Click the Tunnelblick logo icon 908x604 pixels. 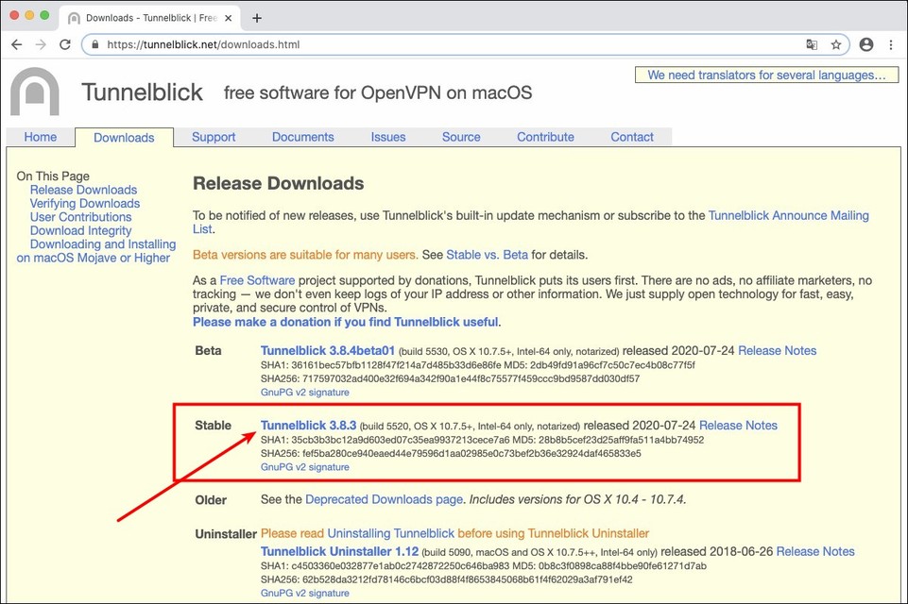(x=35, y=92)
